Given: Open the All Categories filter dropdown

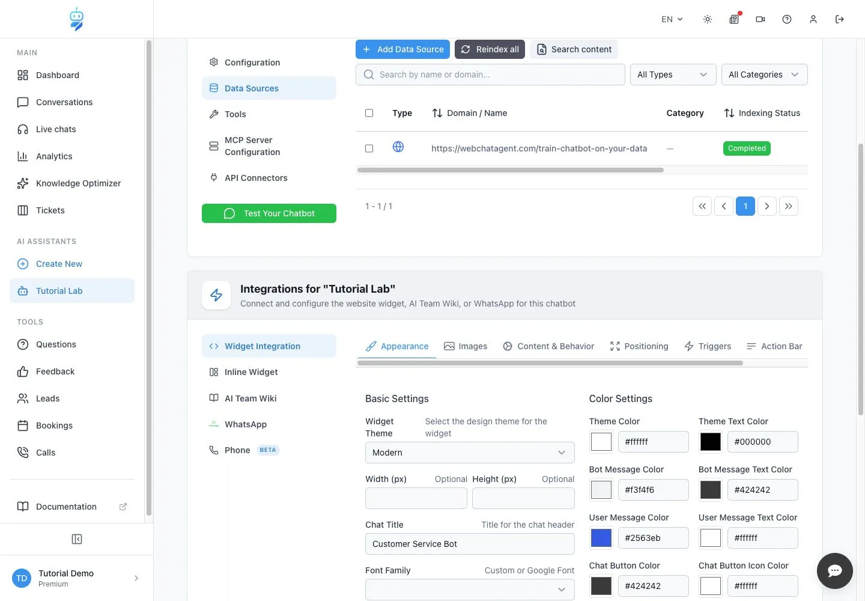Looking at the screenshot, I should click(x=764, y=75).
